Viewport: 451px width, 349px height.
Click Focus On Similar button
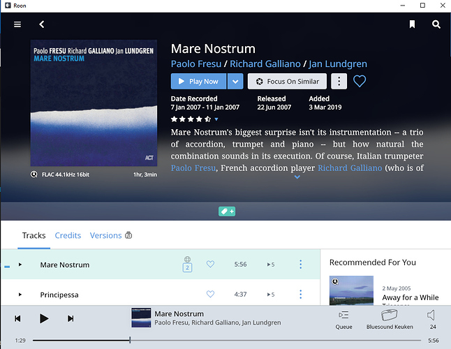[x=287, y=82]
